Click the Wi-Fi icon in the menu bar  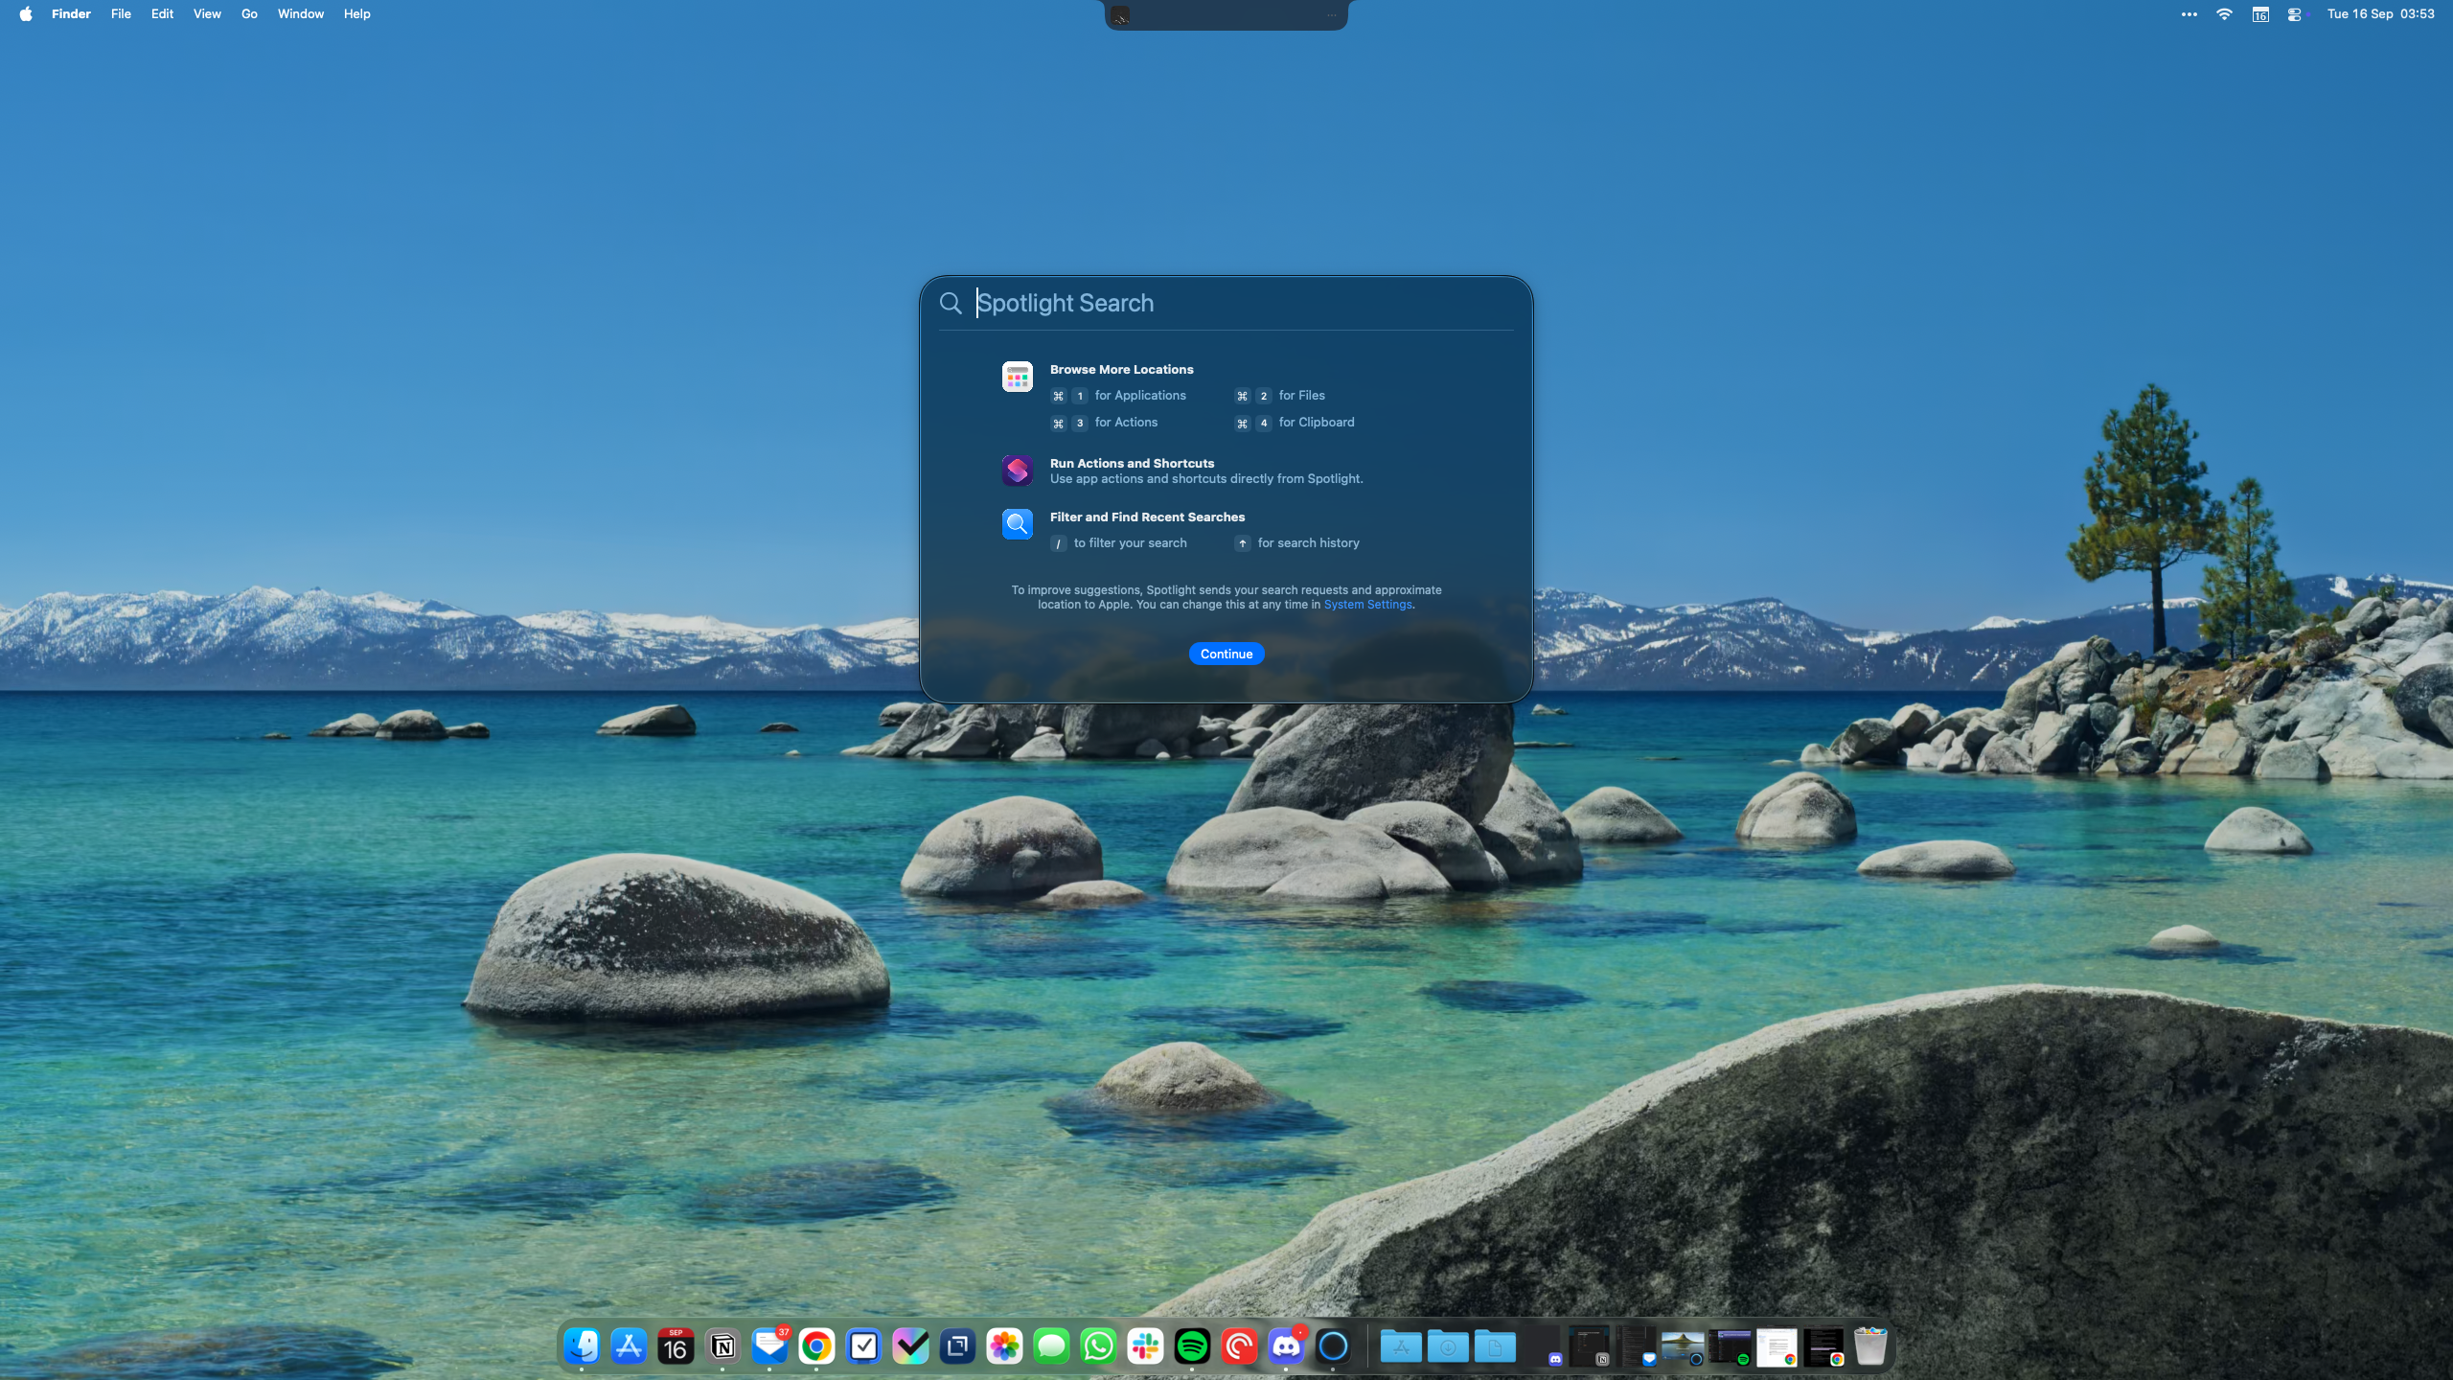point(2224,14)
